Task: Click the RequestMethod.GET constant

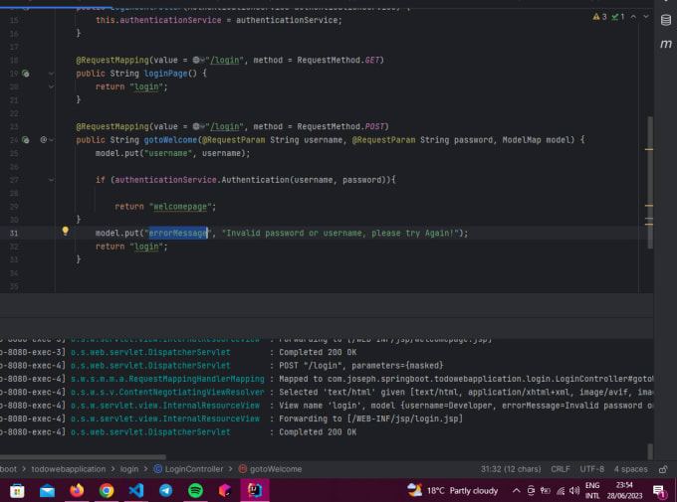Action: (338, 60)
